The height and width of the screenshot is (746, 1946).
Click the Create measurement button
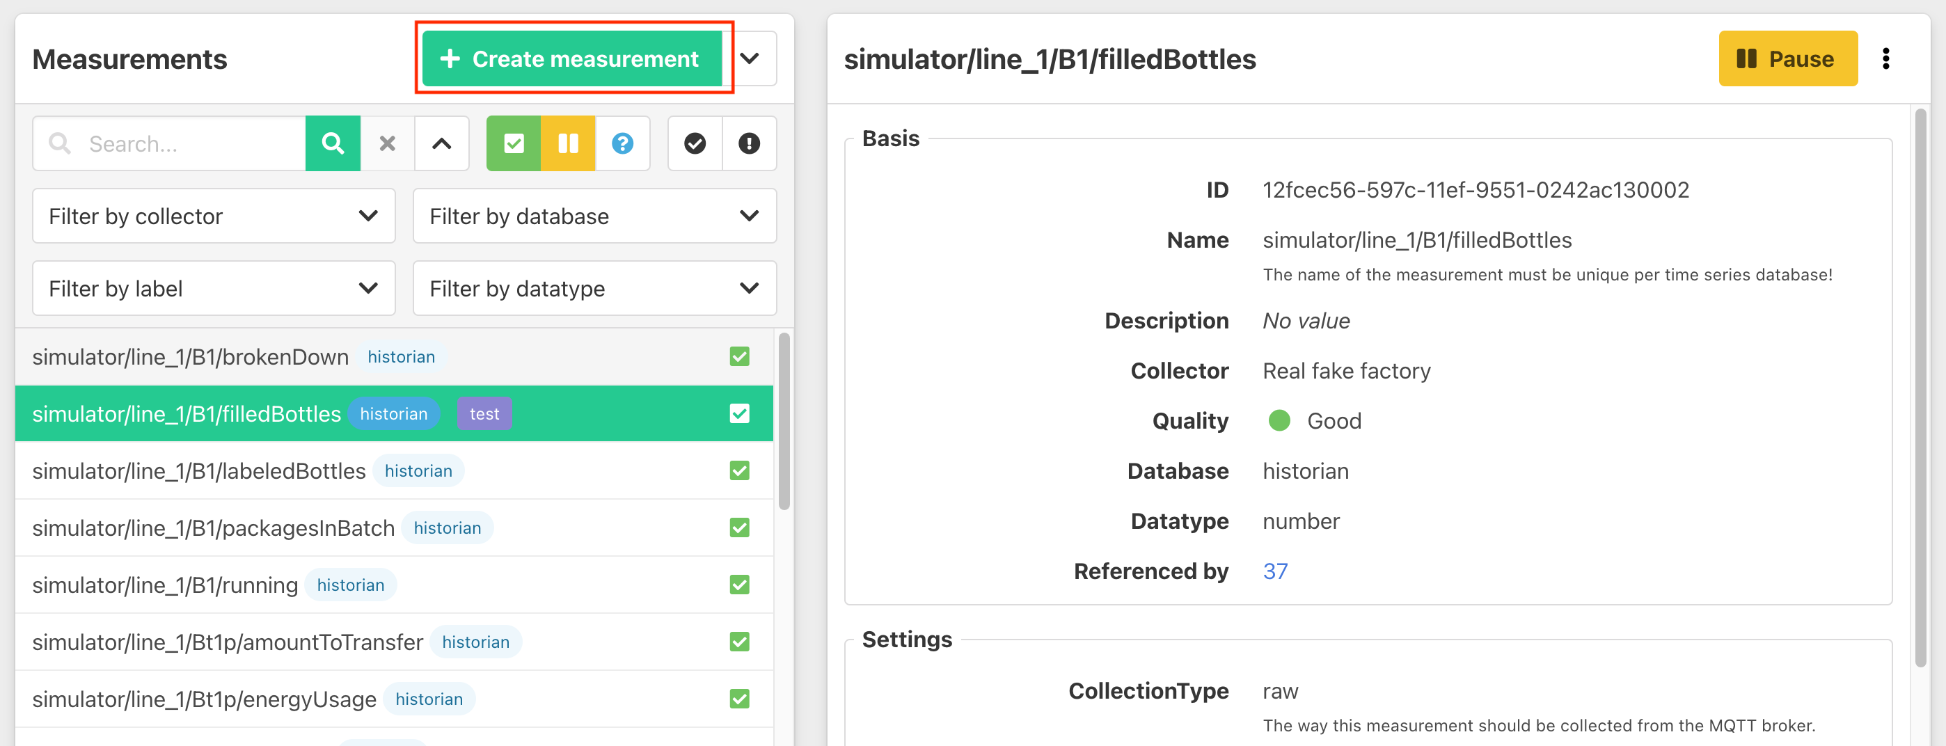pos(572,59)
